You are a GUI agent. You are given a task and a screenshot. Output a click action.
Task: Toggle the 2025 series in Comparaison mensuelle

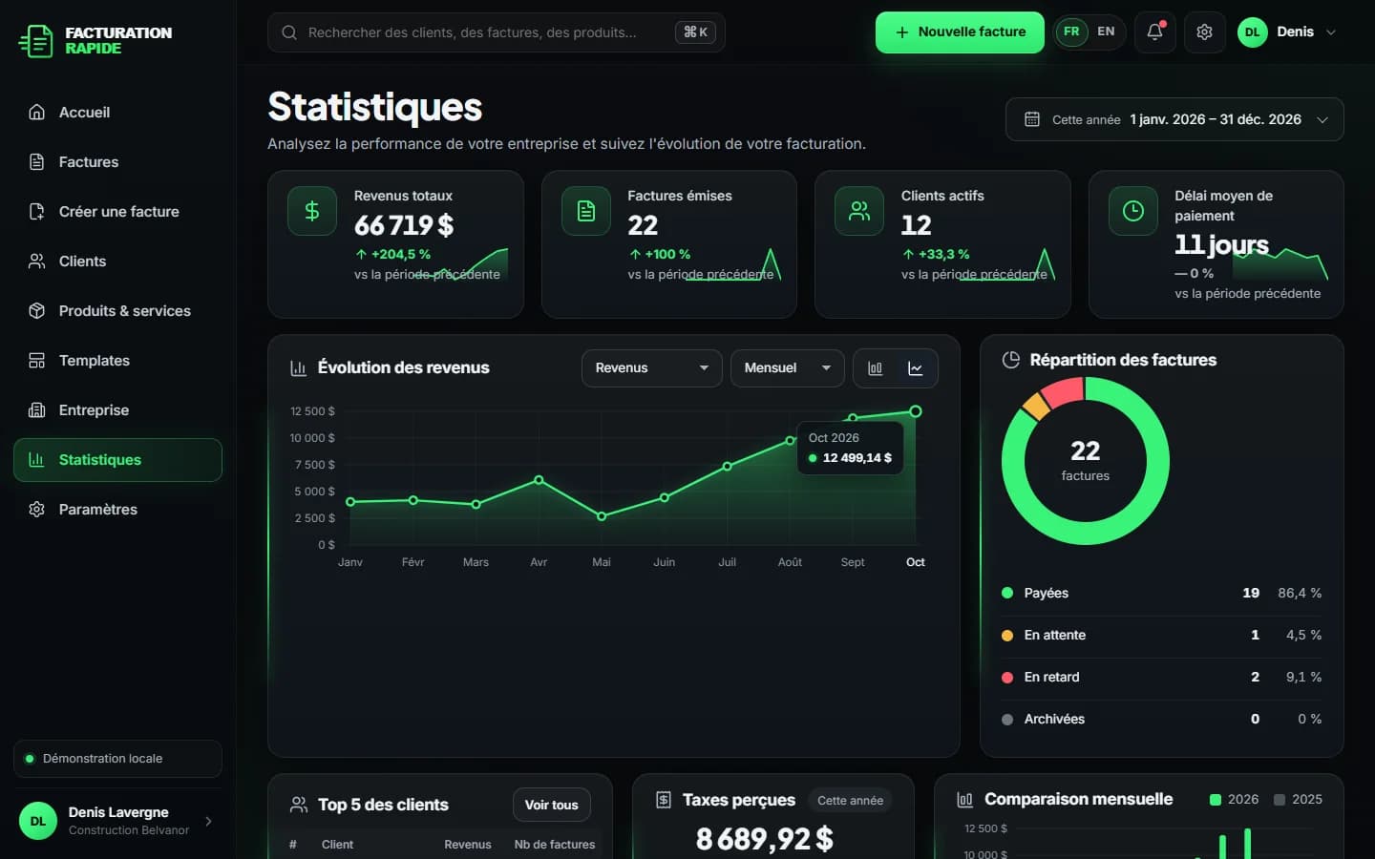1298,800
